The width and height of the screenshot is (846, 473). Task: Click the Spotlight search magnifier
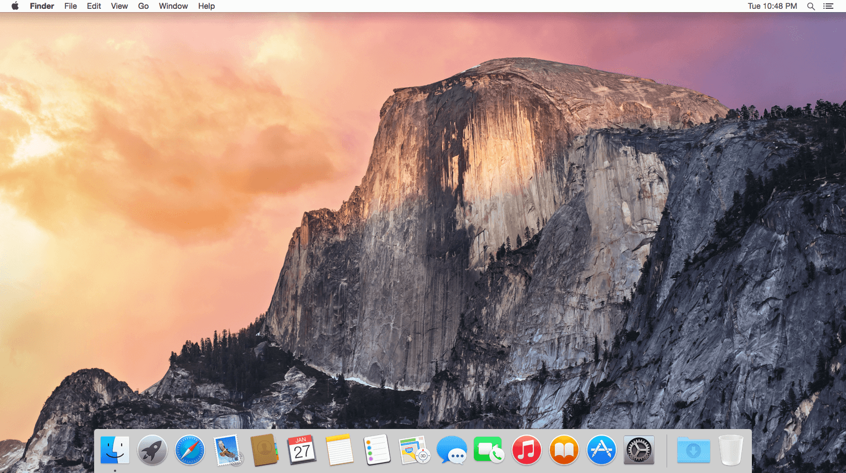click(811, 6)
